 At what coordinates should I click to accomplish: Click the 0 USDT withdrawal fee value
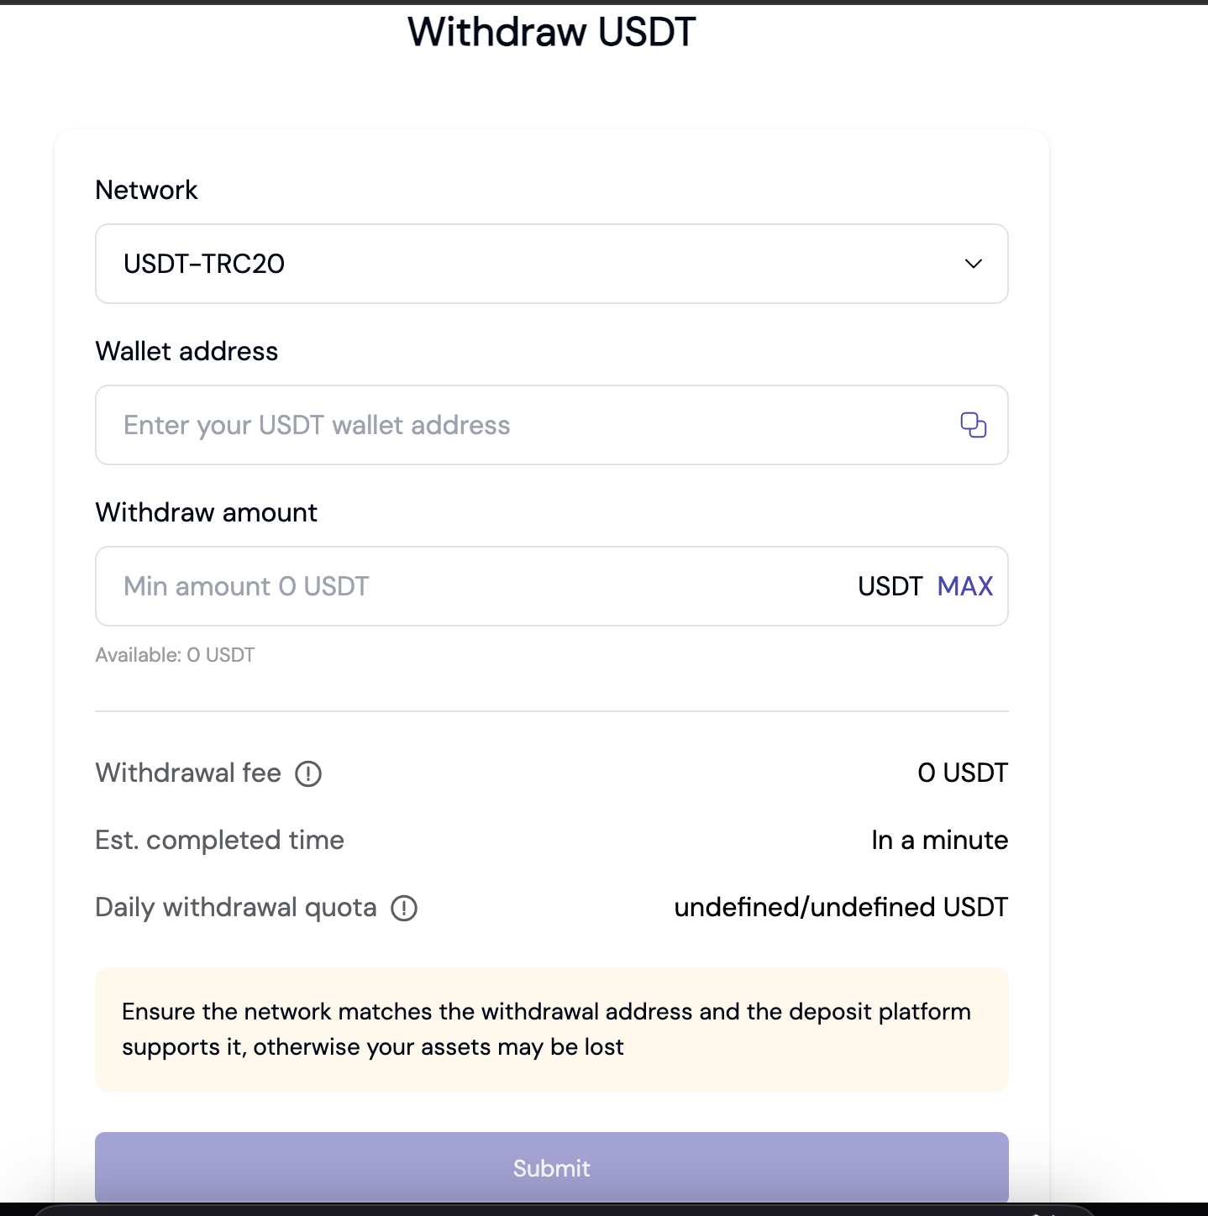point(962,773)
